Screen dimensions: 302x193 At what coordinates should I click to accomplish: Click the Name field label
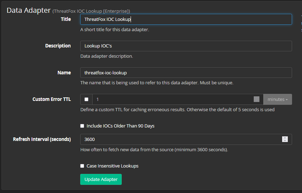pyautogui.click(x=64, y=73)
